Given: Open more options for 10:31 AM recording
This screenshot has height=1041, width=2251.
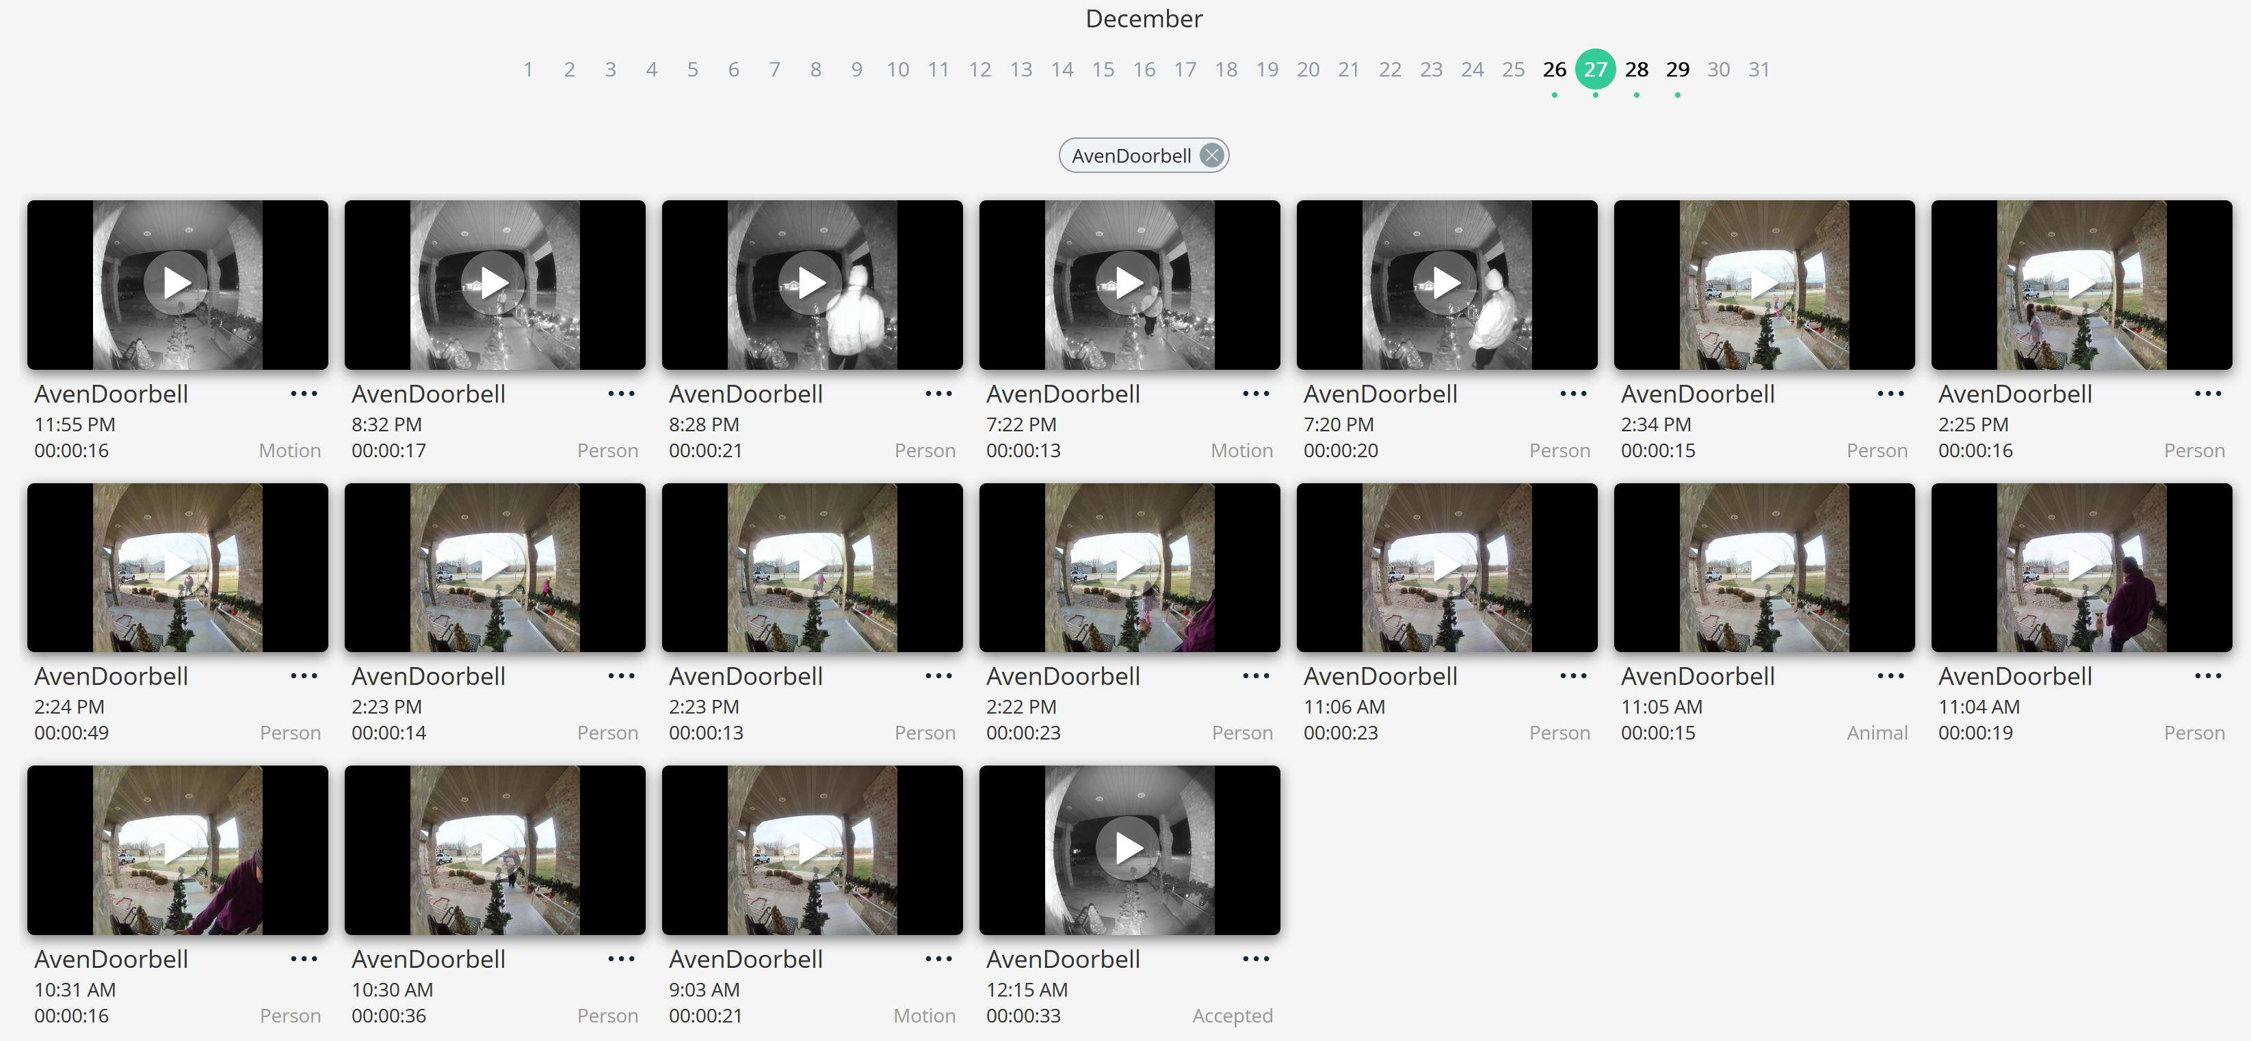Looking at the screenshot, I should pyautogui.click(x=303, y=959).
